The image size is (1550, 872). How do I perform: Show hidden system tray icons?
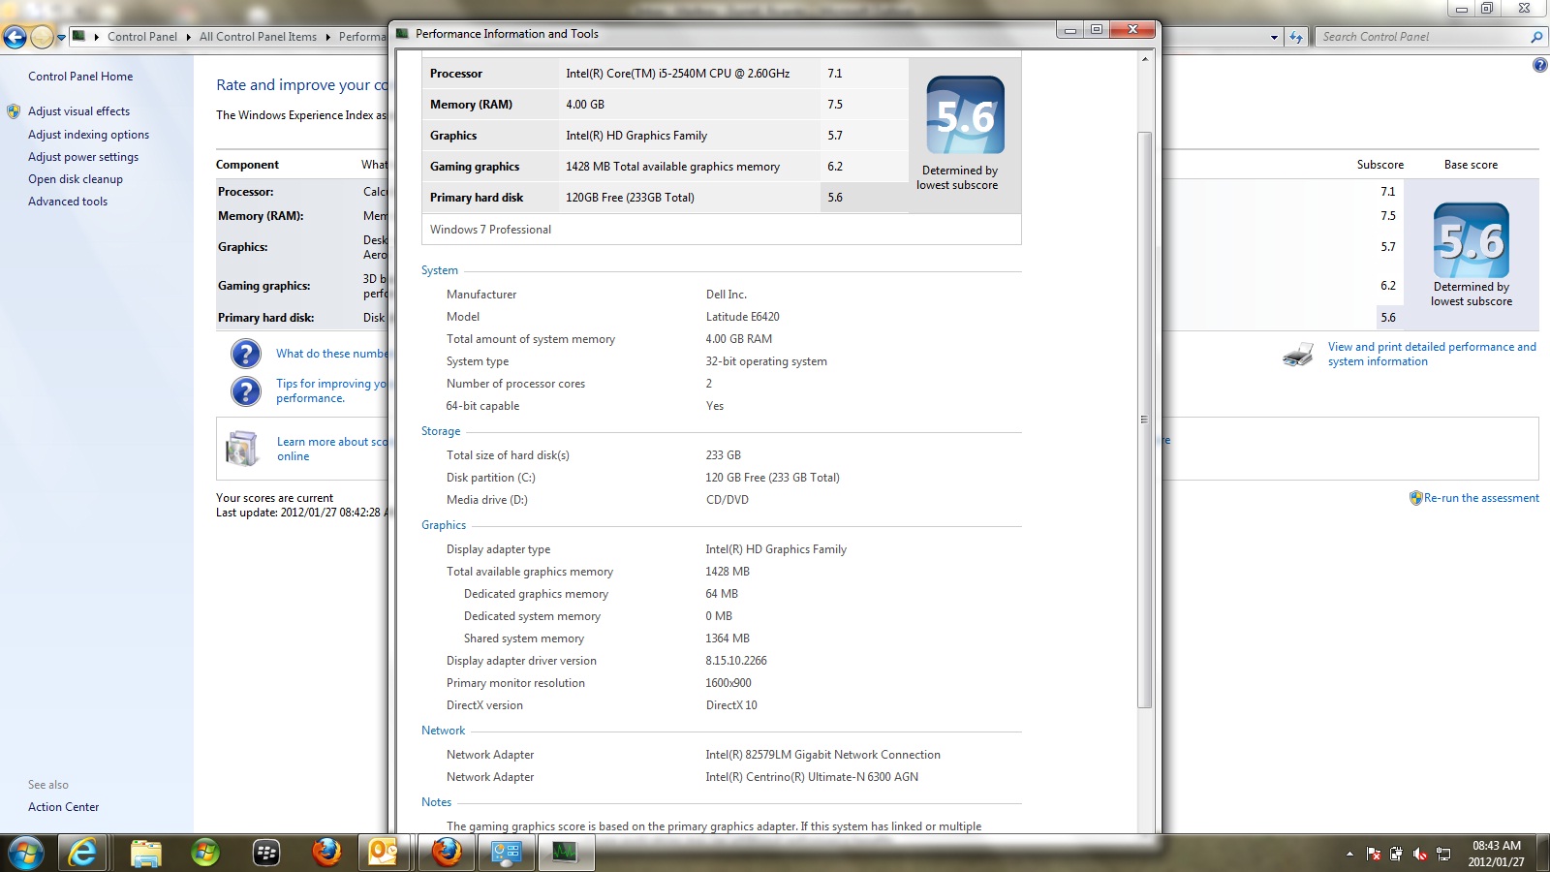[1349, 854]
